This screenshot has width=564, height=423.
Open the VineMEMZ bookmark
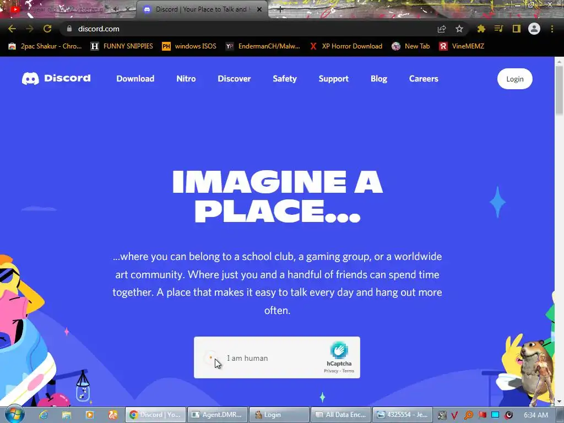coord(462,46)
